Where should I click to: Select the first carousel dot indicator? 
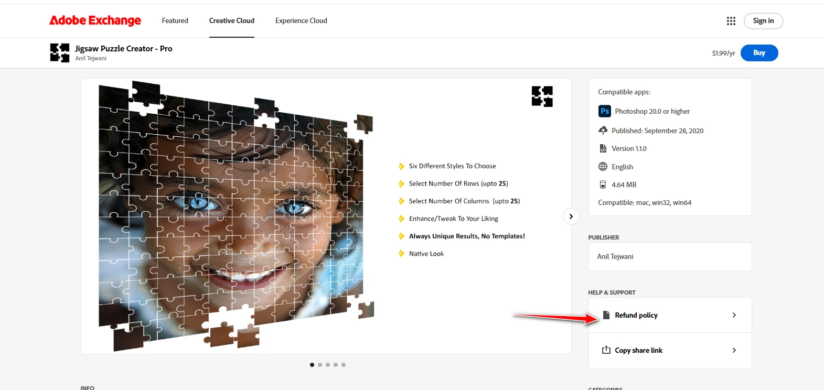click(x=312, y=365)
